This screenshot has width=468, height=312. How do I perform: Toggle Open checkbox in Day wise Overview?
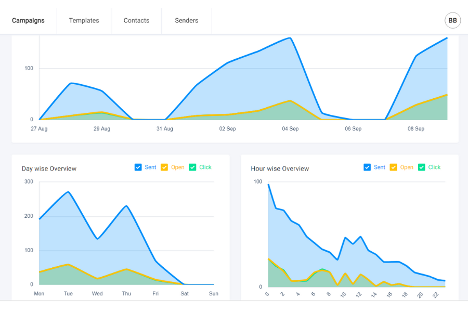click(164, 167)
